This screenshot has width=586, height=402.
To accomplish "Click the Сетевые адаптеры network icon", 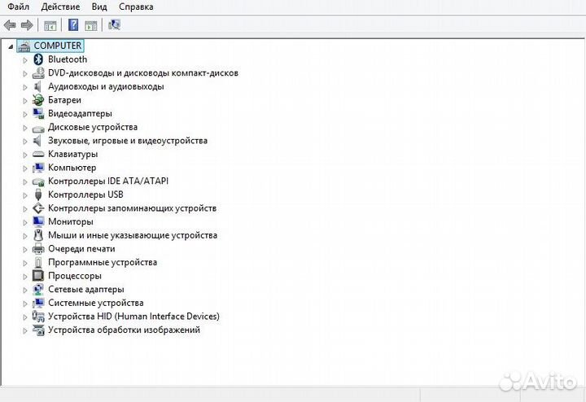I will point(38,290).
